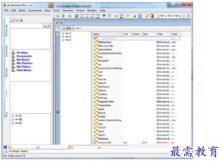Go to My Videos location link
The image size is (222, 165).
click(23, 67)
